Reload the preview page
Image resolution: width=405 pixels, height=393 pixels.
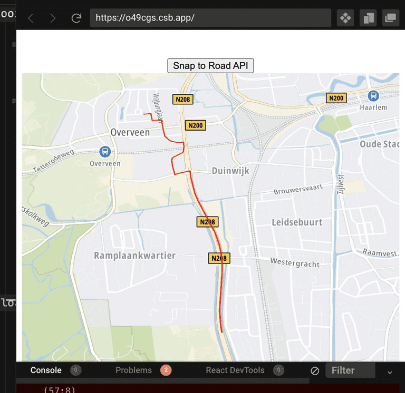pyautogui.click(x=76, y=18)
